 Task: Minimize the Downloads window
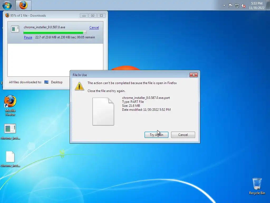(84, 16)
